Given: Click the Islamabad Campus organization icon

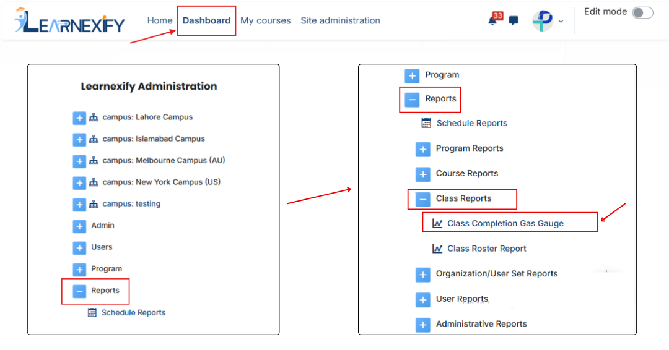Looking at the screenshot, I should click(x=94, y=139).
